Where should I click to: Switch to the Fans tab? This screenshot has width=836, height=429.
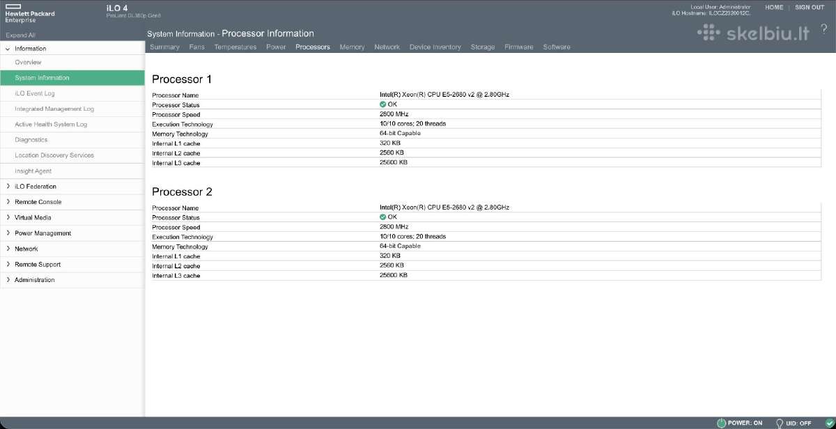click(x=197, y=47)
